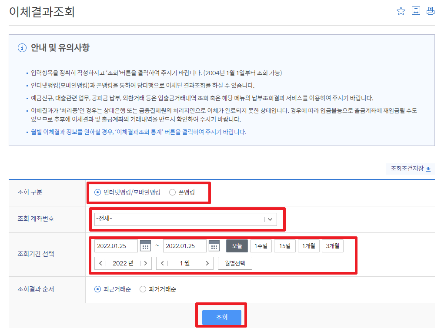Viewport: 441px width, 328px height.
Task: Click the start date input field
Action: [116, 246]
